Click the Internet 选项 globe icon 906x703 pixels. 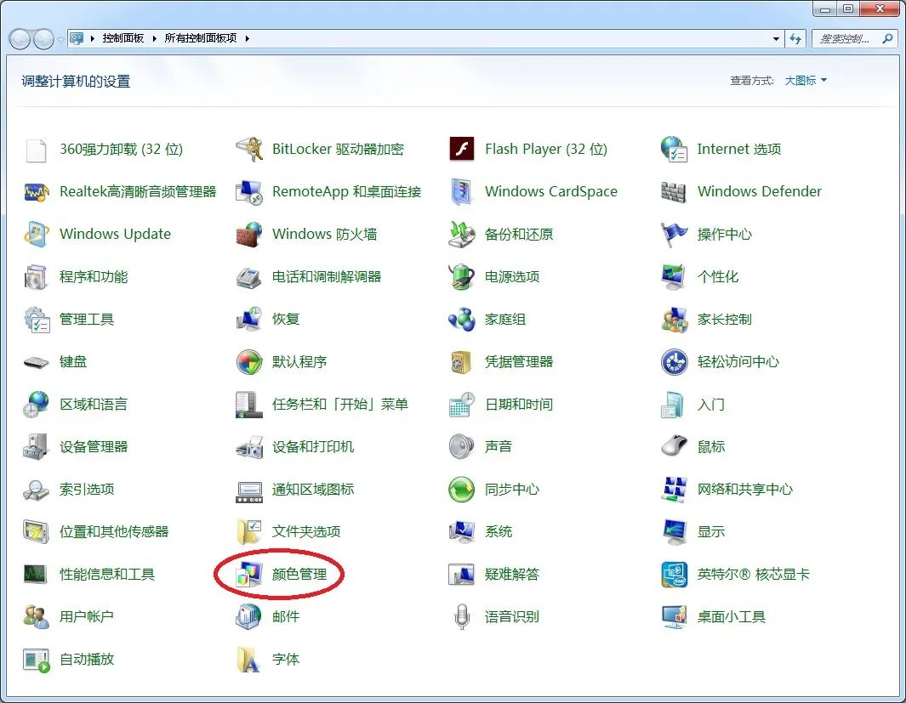674,149
